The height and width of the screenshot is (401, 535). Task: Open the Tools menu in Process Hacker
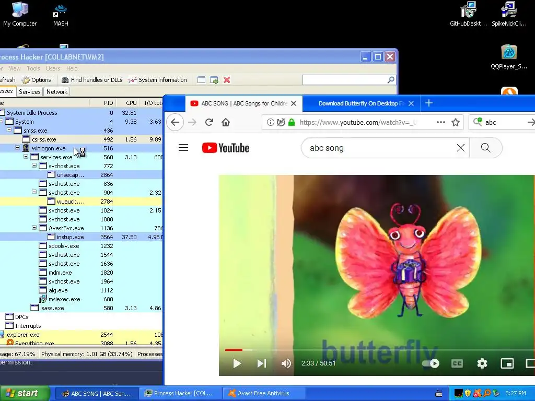[33, 68]
